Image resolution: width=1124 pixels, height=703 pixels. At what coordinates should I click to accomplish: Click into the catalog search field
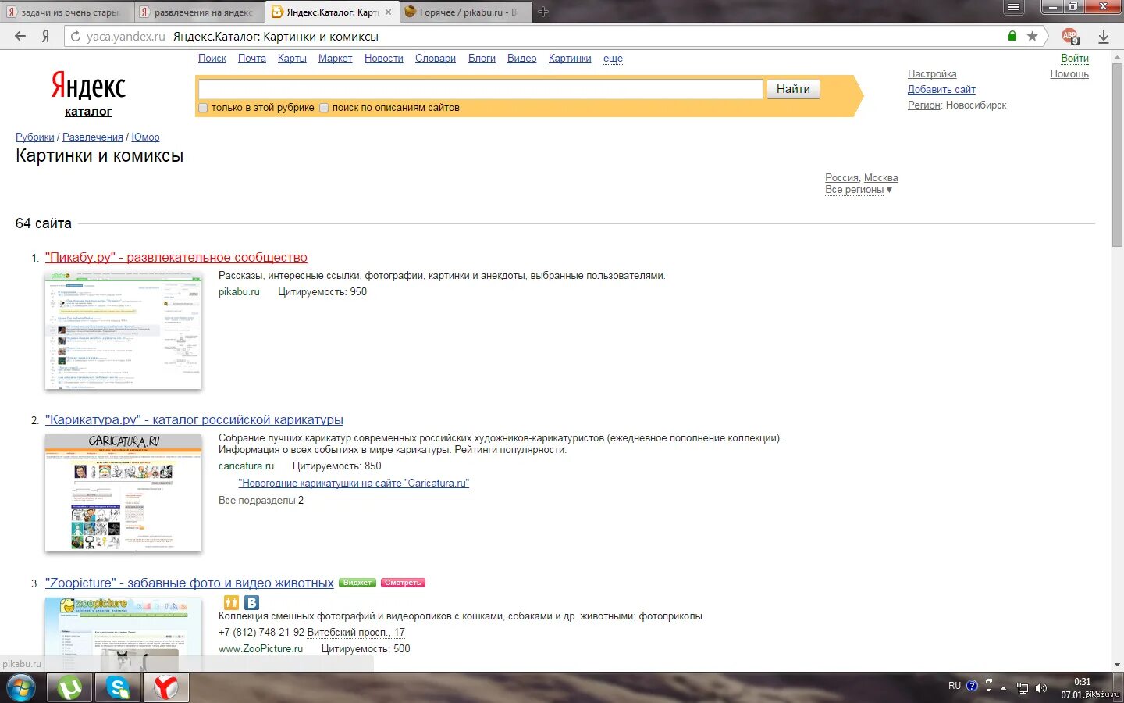(480, 89)
